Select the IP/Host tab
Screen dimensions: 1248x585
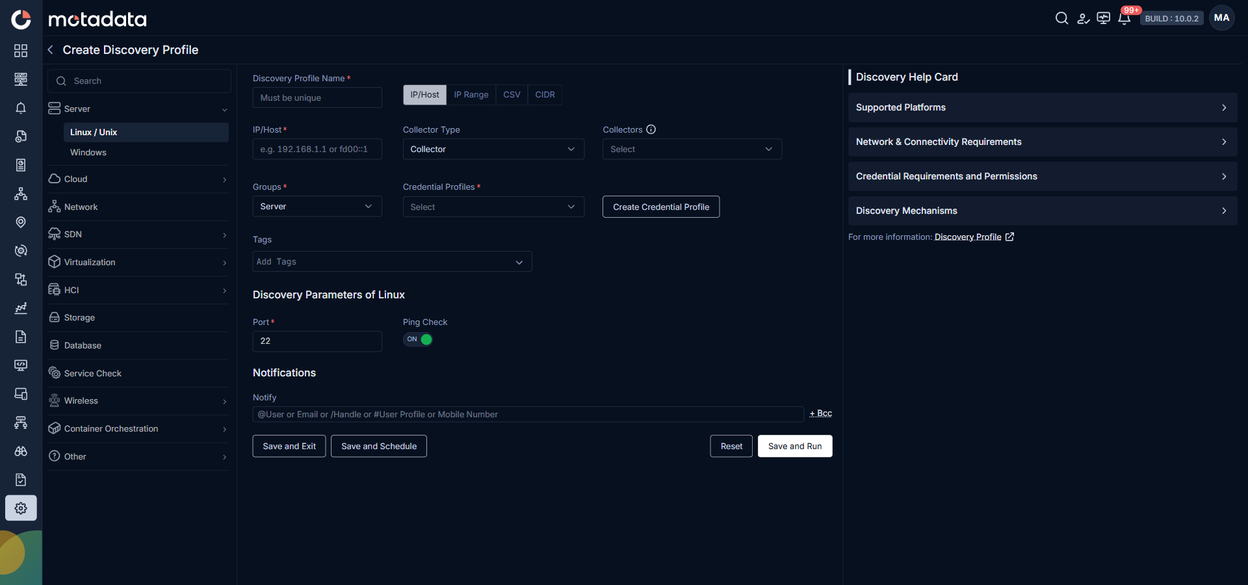tap(424, 95)
